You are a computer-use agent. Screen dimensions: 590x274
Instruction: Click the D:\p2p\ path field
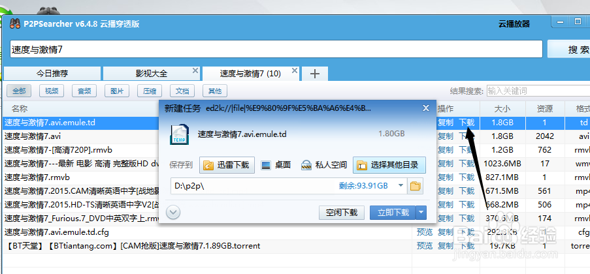(289, 186)
